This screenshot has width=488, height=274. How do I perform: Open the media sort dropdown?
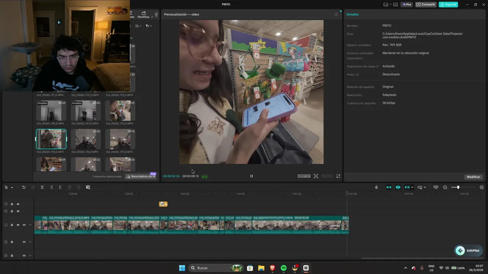[138, 26]
